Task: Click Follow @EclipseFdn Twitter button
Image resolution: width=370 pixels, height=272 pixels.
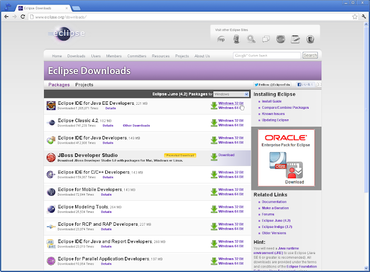Action: click(272, 84)
